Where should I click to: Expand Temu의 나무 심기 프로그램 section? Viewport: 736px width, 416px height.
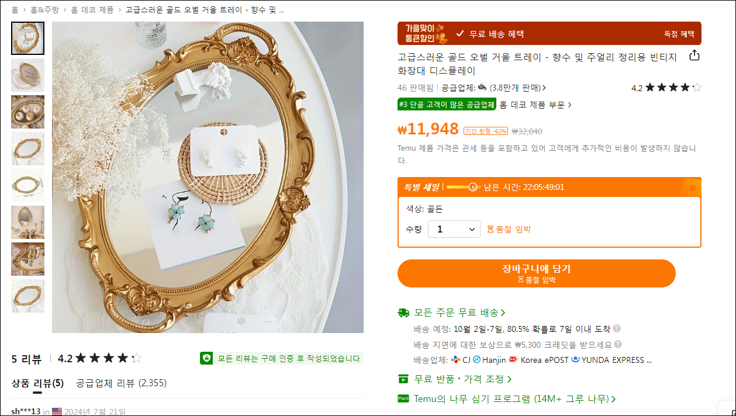click(514, 398)
